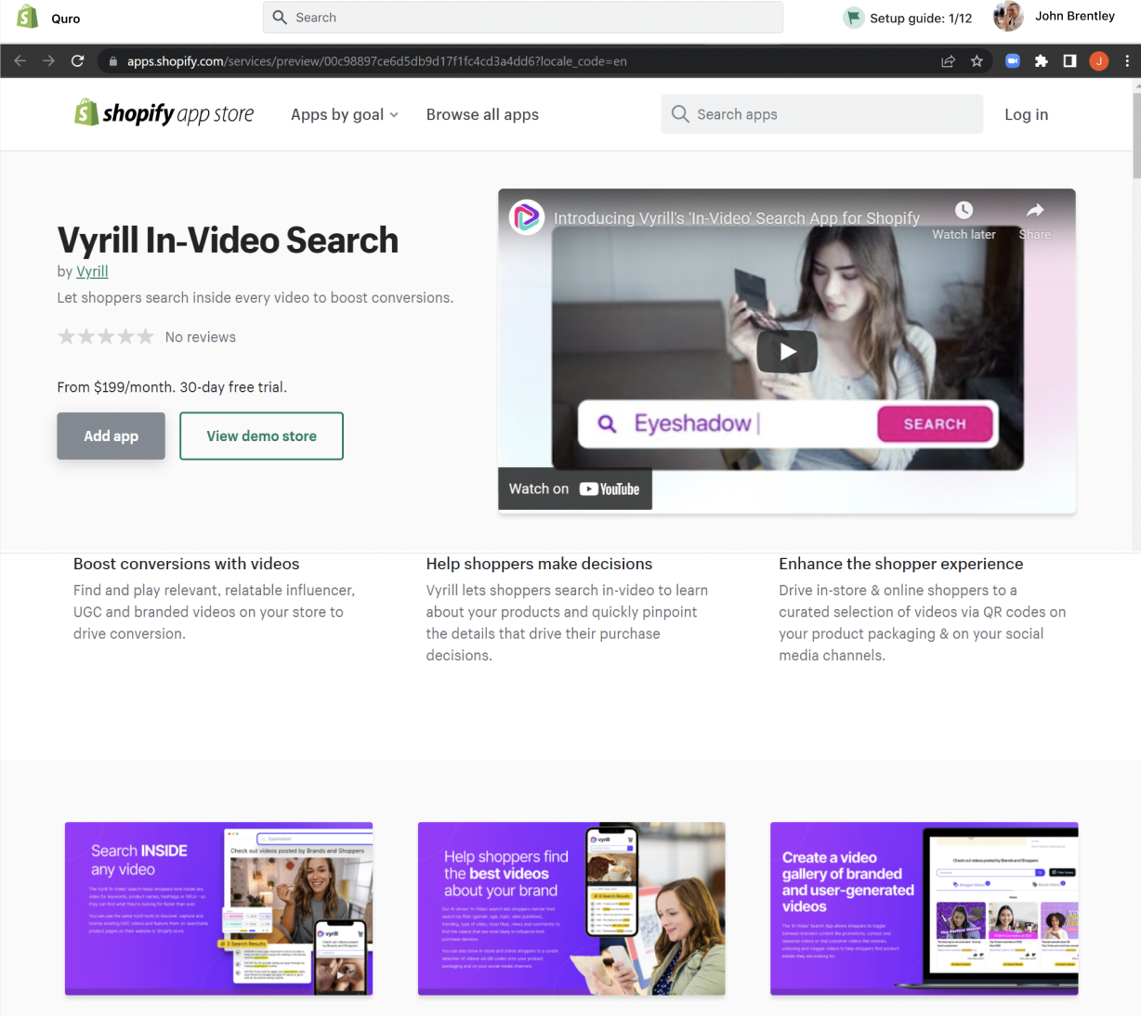The width and height of the screenshot is (1141, 1016).
Task: Click the 'John Brentley' user name
Action: (x=1075, y=16)
